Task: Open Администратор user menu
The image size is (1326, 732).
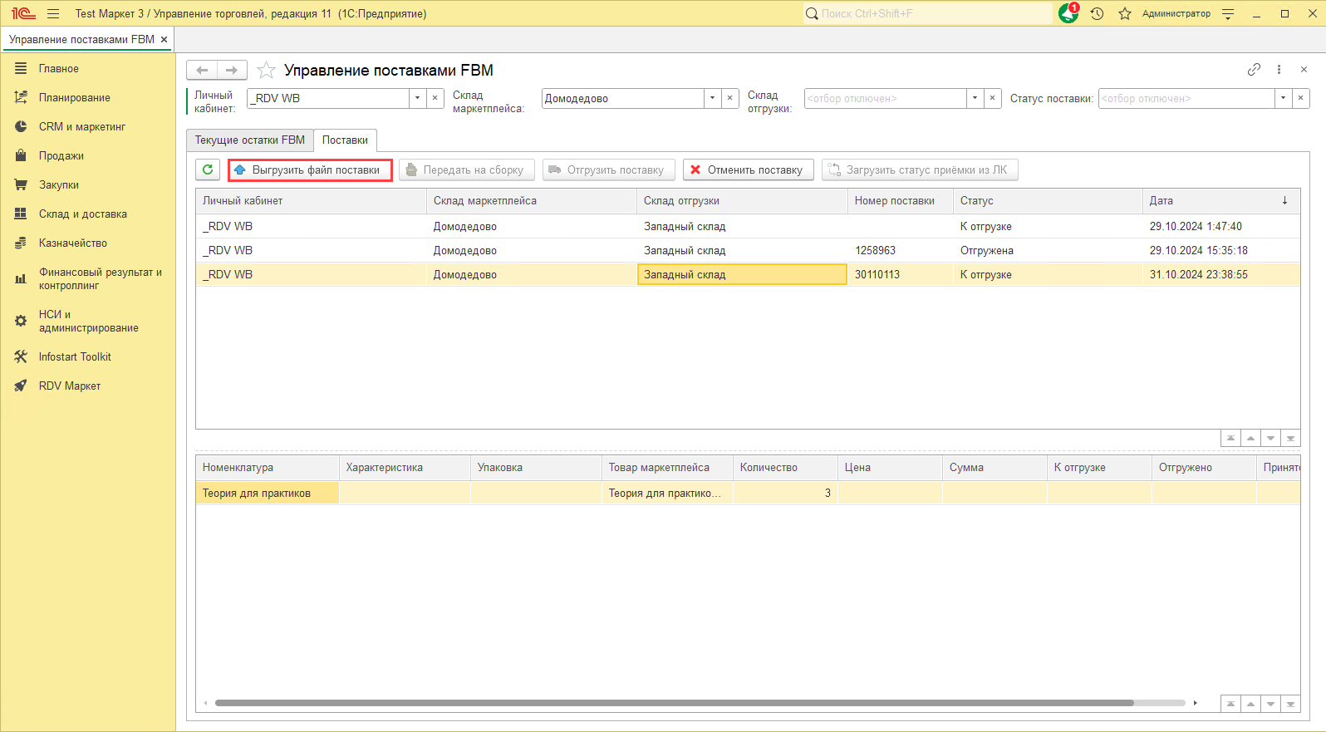Action: tap(1176, 13)
